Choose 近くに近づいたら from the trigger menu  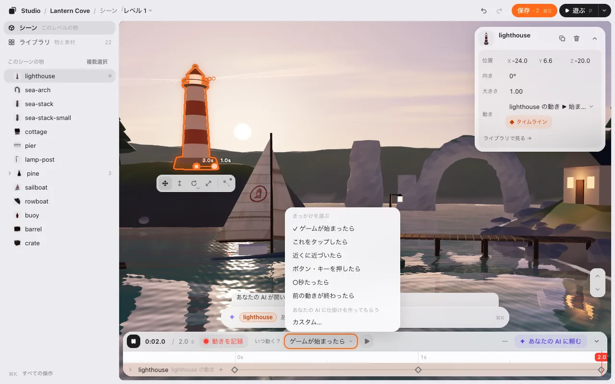[343, 255]
